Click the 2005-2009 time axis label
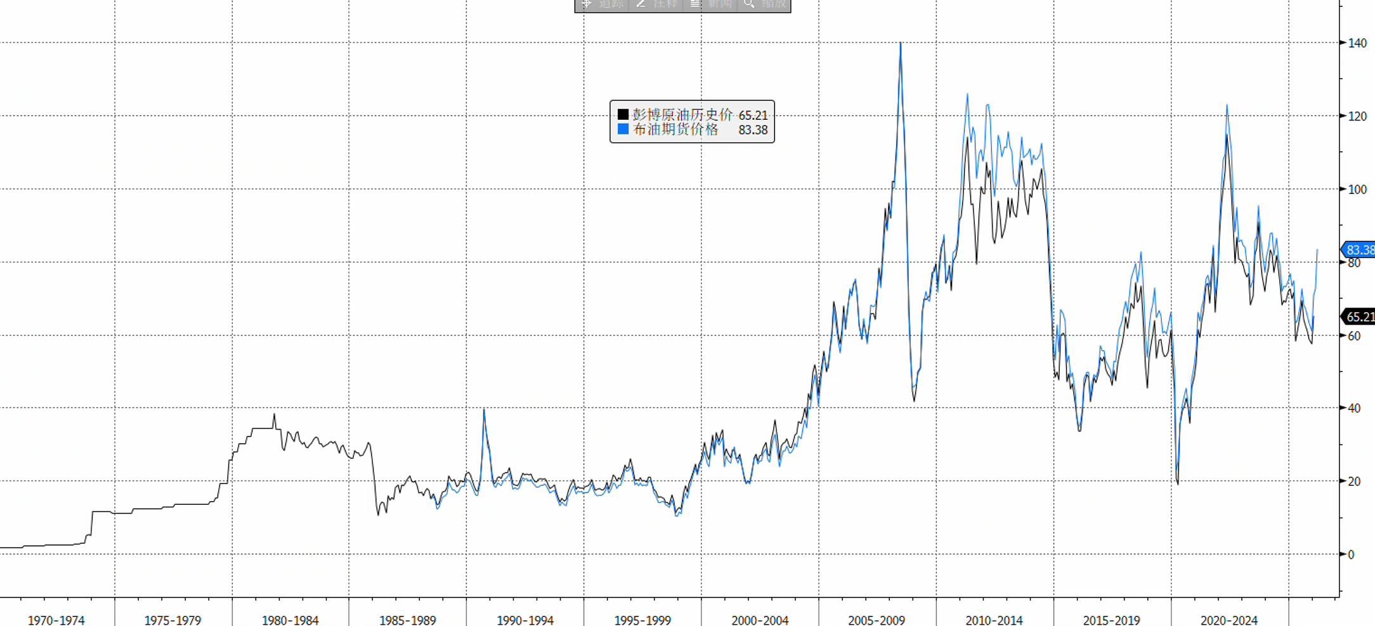The image size is (1375, 626). coord(876,620)
